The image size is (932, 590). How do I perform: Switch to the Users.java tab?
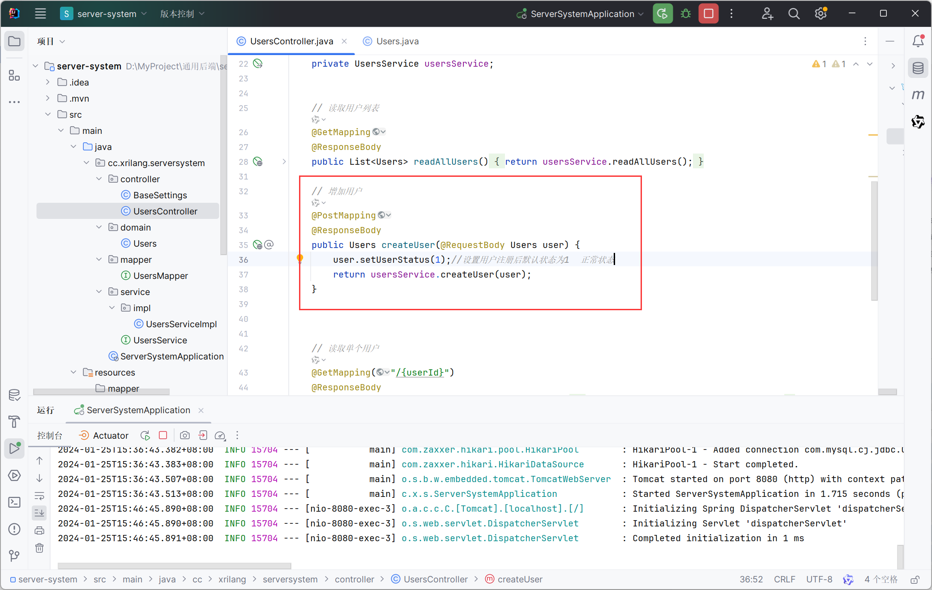point(391,41)
